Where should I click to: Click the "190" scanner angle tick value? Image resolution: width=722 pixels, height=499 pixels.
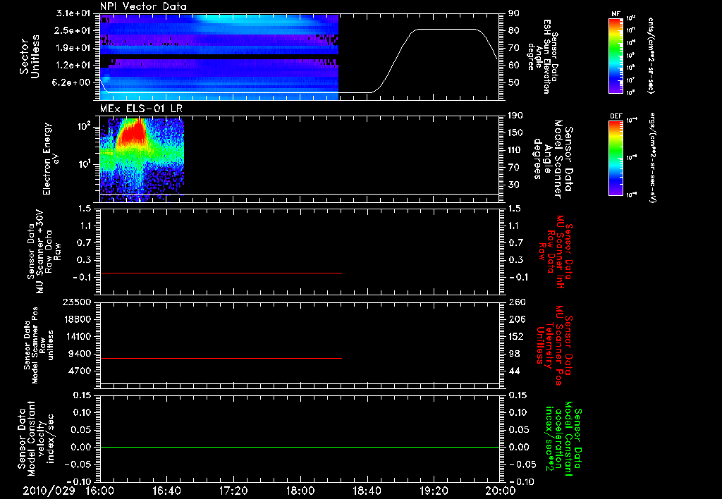click(514, 116)
